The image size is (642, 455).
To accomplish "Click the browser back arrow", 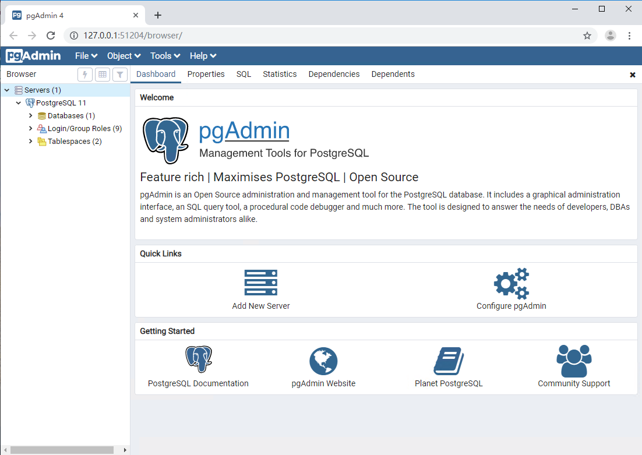I will [x=13, y=36].
